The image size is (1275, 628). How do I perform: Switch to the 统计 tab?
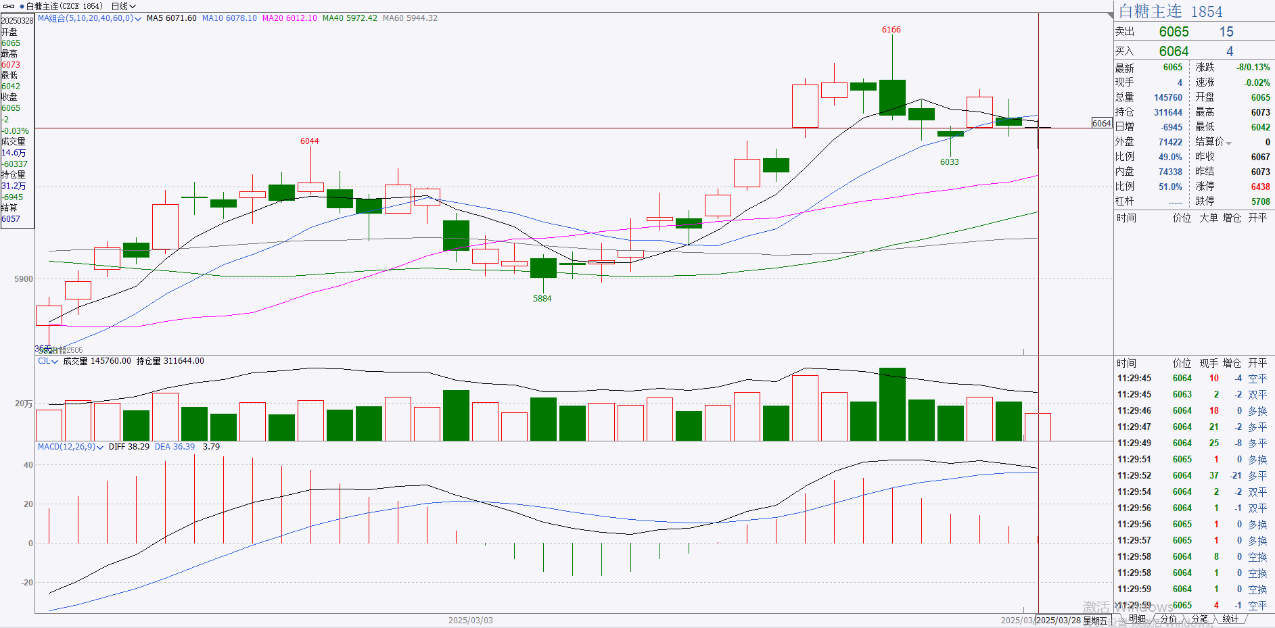pyautogui.click(x=1230, y=619)
